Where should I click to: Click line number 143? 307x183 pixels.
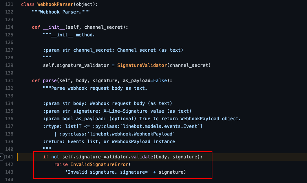9,172
